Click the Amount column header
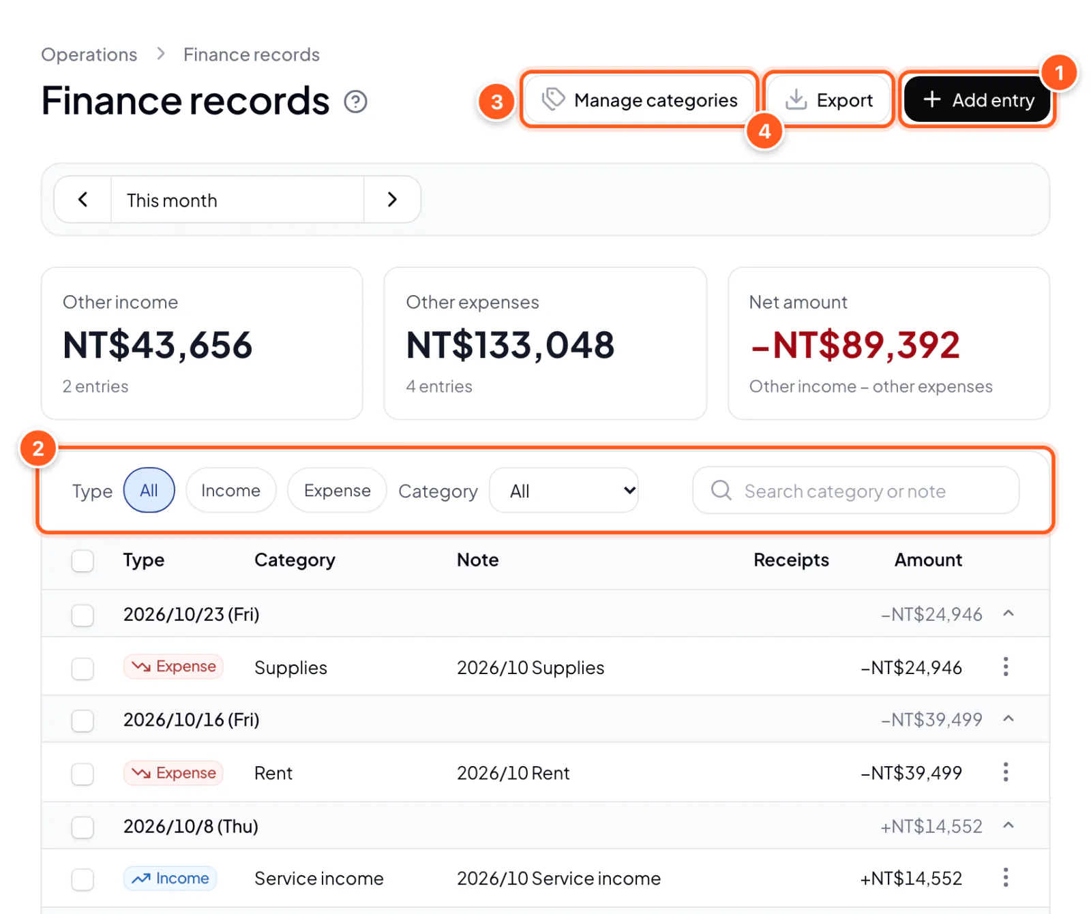The image size is (1091, 914). (928, 560)
